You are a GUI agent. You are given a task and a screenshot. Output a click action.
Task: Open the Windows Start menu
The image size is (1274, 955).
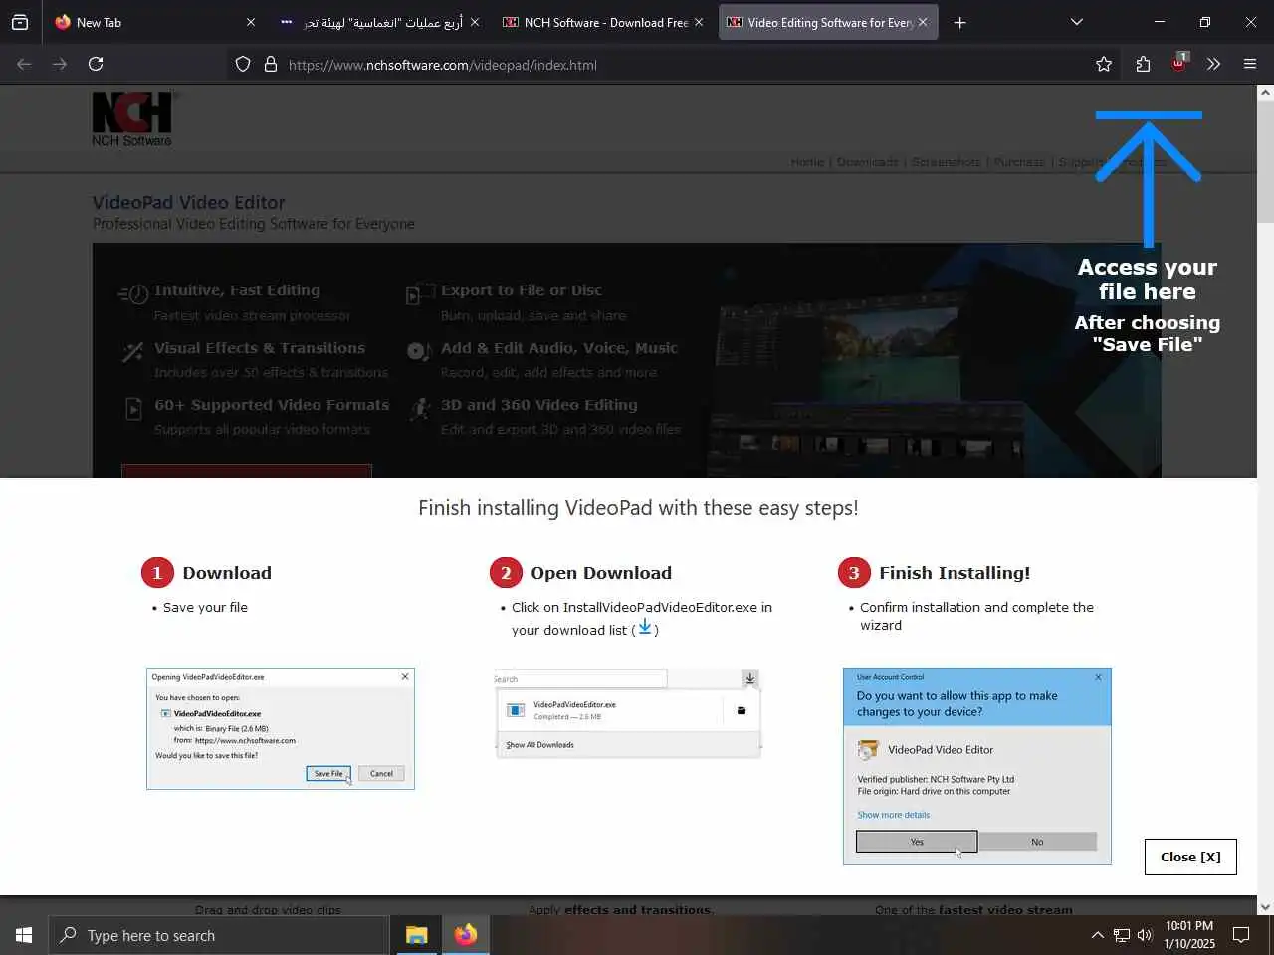(x=24, y=935)
